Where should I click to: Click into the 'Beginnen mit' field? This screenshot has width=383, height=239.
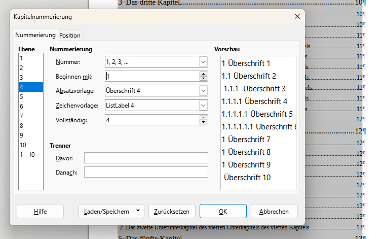(152, 76)
